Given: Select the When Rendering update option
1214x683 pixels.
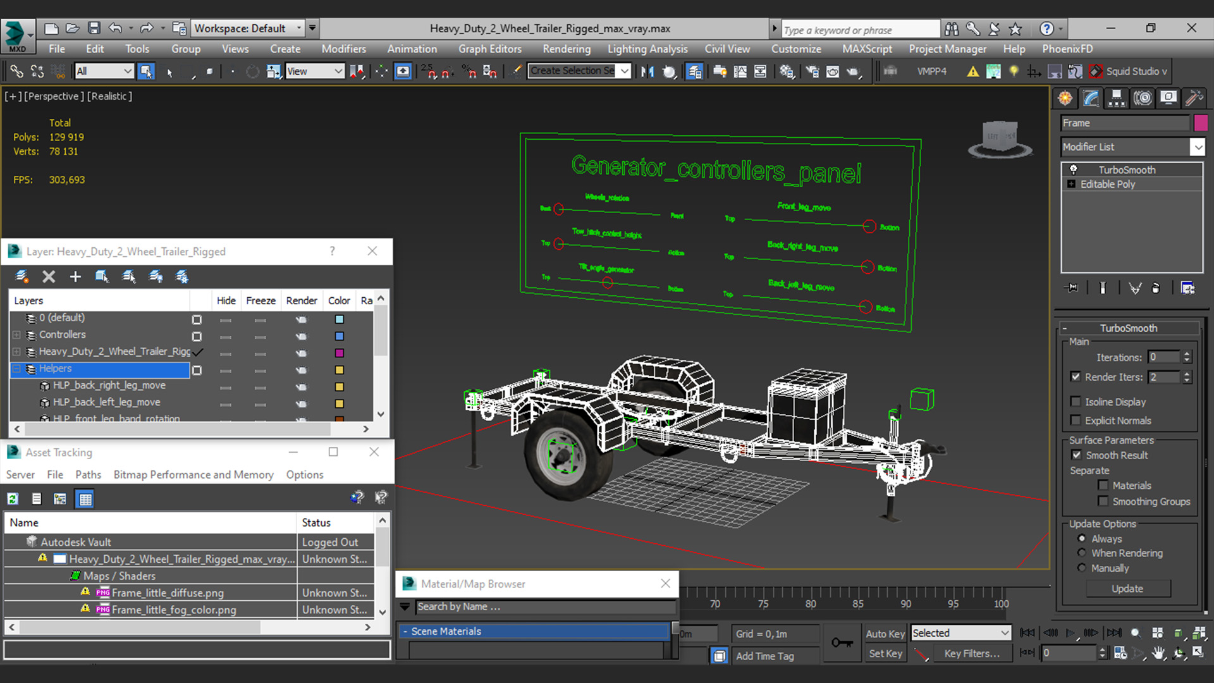Looking at the screenshot, I should 1082,553.
